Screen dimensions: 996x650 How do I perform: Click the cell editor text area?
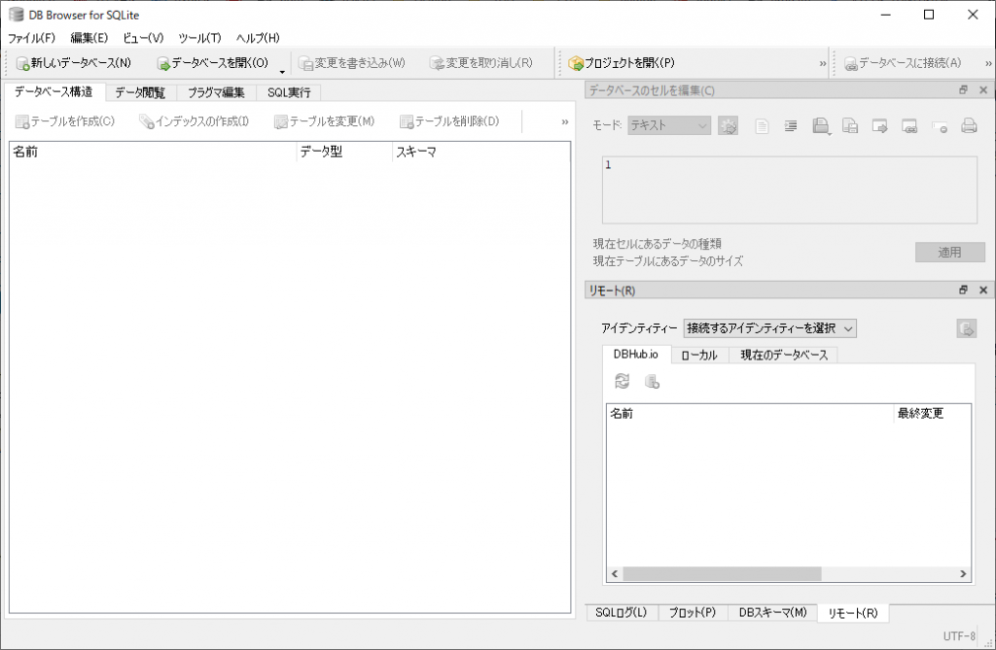(x=788, y=190)
